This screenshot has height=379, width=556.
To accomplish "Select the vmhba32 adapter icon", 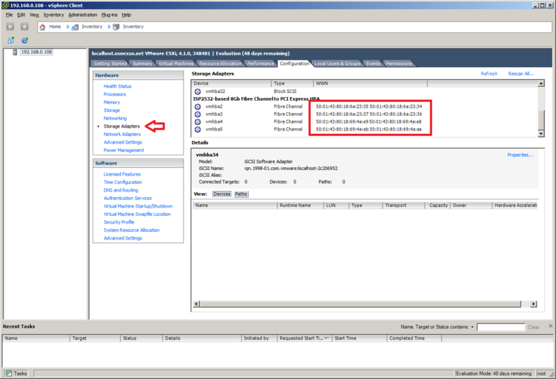I will click(198, 92).
